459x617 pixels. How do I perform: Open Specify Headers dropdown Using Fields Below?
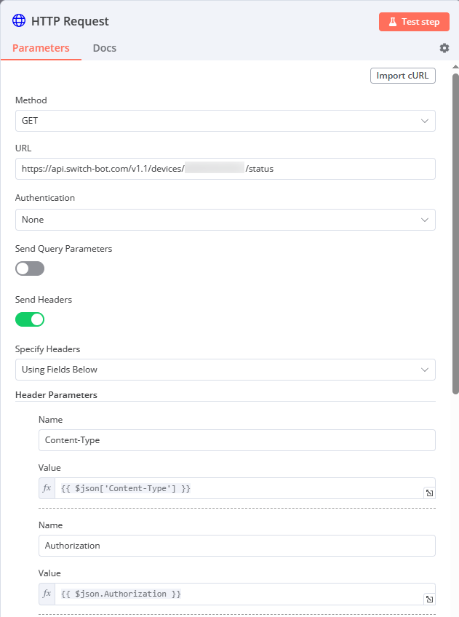pyautogui.click(x=225, y=370)
